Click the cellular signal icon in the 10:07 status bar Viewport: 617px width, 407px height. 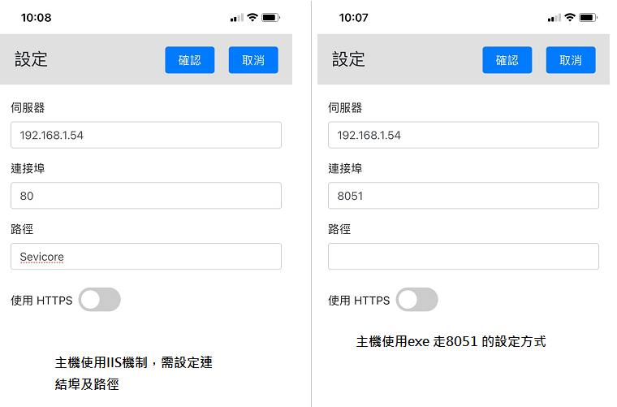click(x=554, y=17)
